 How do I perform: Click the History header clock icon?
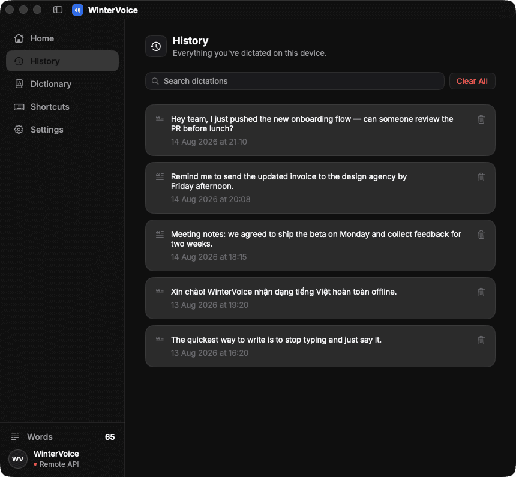(x=156, y=46)
